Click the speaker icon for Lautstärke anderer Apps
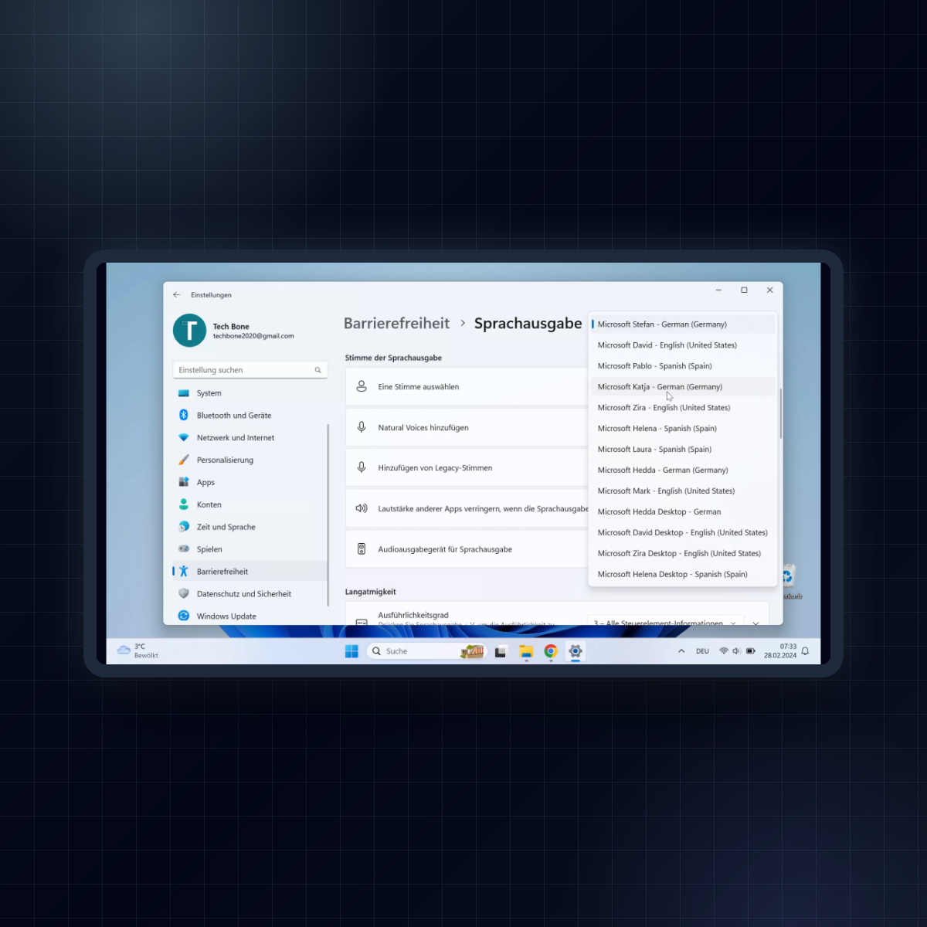This screenshot has width=927, height=927. 361,508
